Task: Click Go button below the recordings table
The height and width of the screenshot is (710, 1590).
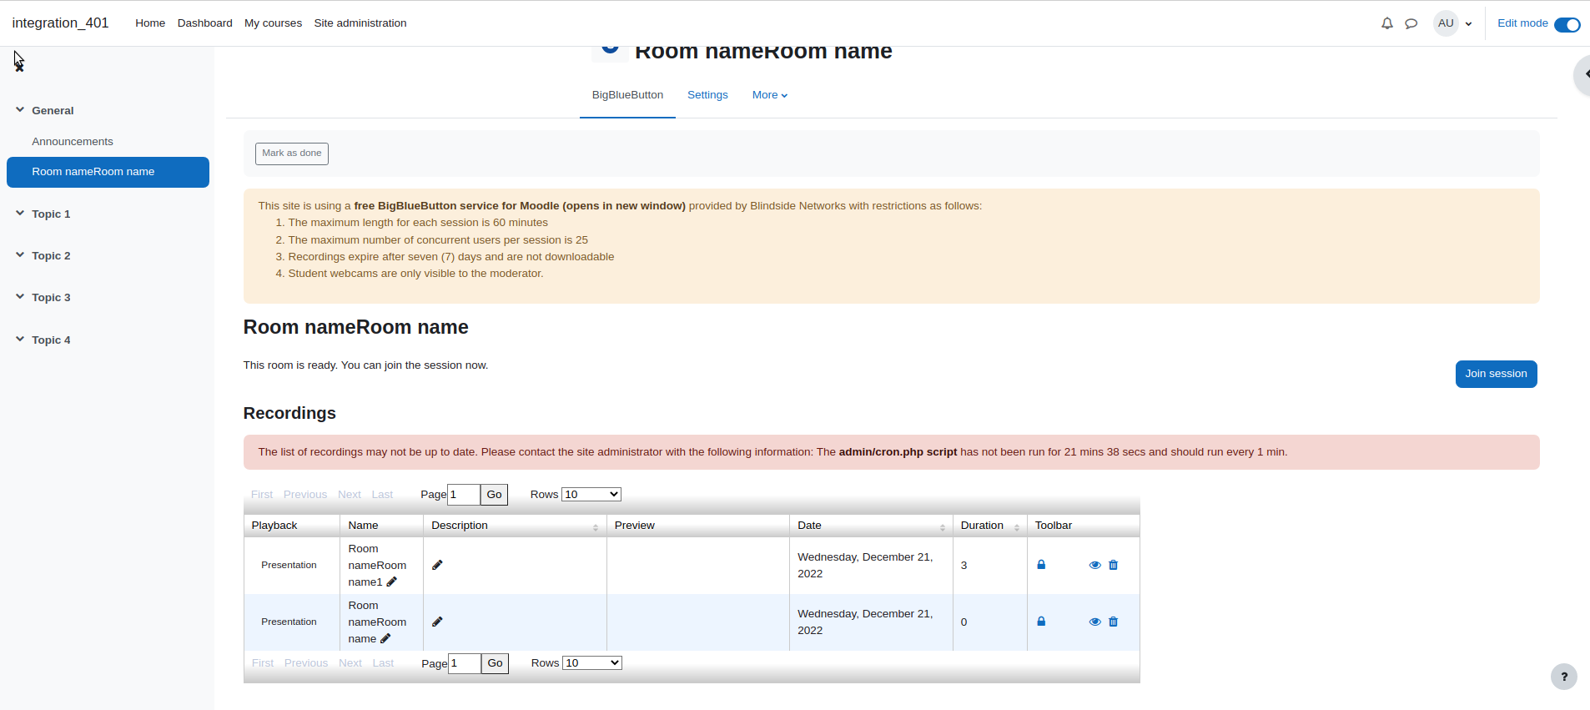Action: (495, 663)
